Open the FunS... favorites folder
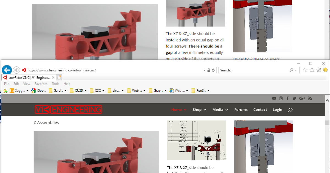 [x=200, y=91]
